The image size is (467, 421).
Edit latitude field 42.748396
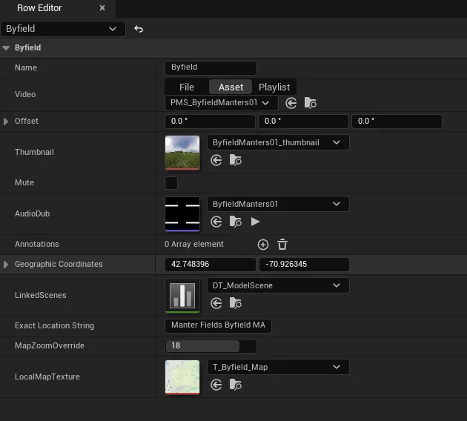tap(211, 265)
